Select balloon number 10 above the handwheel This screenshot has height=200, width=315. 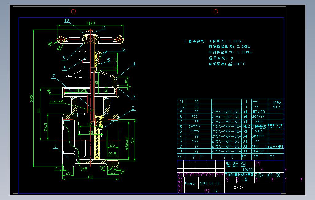[x=67, y=20]
